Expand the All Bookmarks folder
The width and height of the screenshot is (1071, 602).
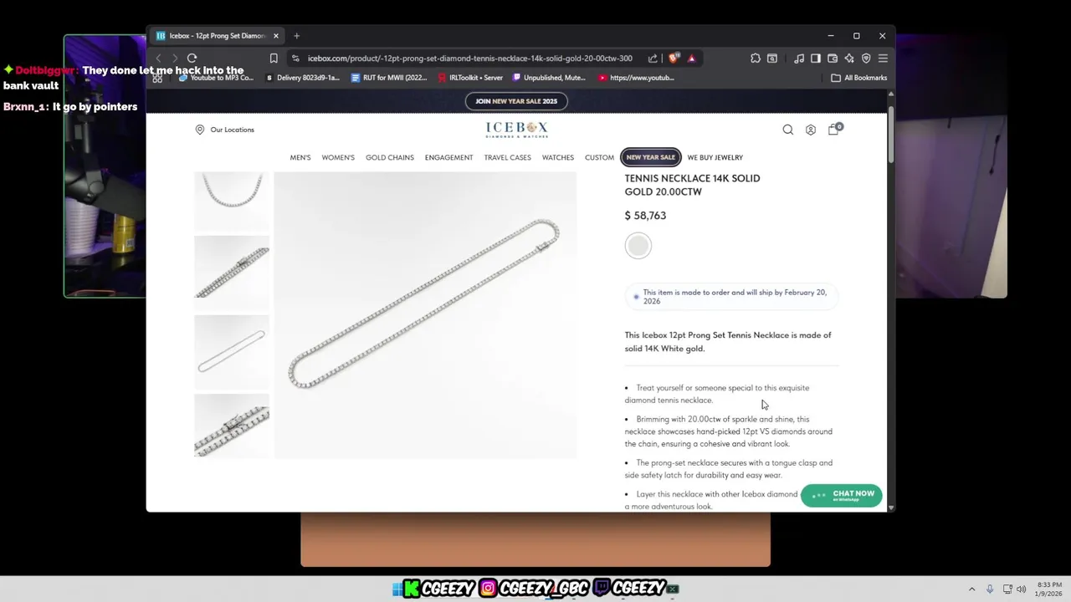tap(859, 78)
